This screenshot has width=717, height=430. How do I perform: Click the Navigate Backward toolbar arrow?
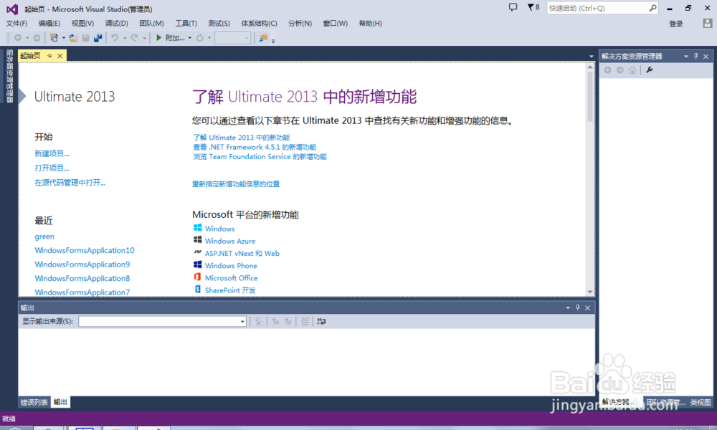coord(18,38)
